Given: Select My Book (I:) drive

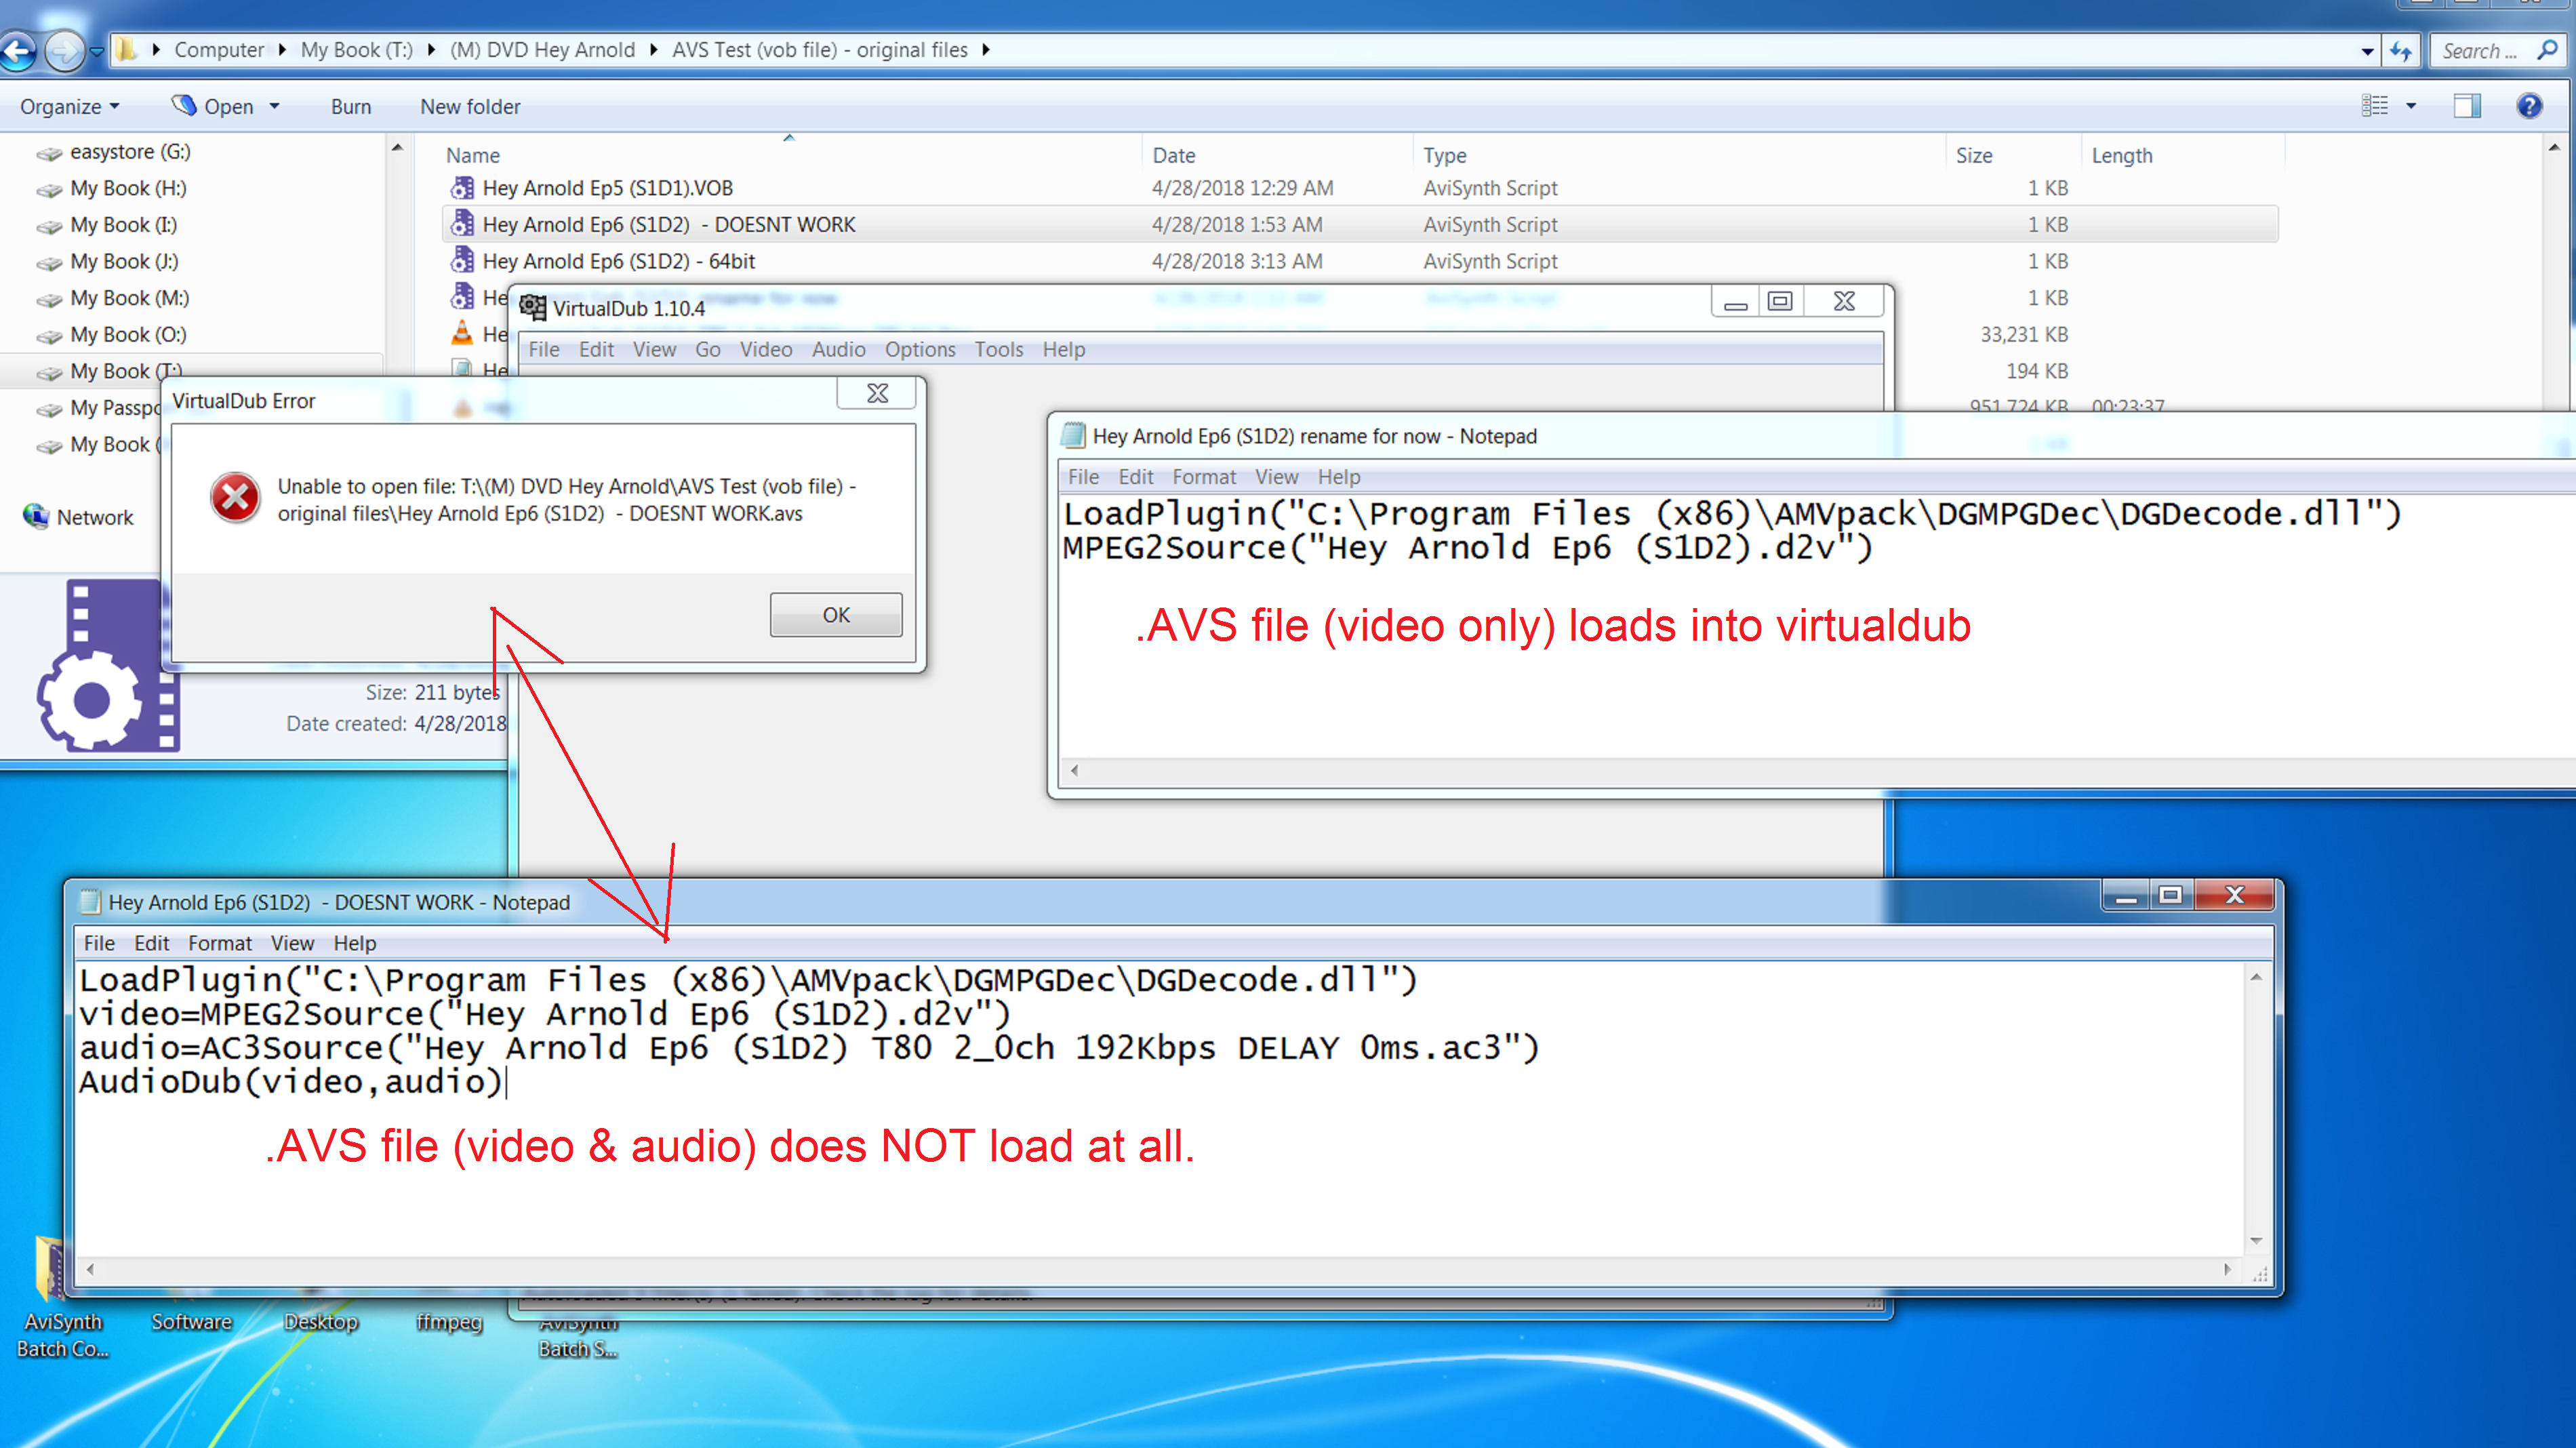Looking at the screenshot, I should [106, 225].
